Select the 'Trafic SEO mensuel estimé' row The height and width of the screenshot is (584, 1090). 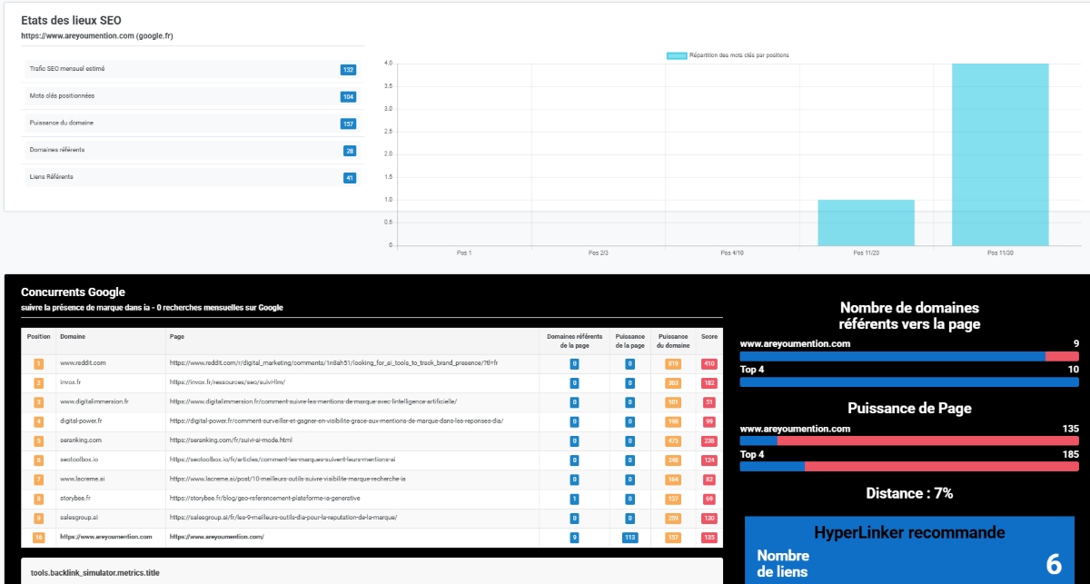coord(193,69)
